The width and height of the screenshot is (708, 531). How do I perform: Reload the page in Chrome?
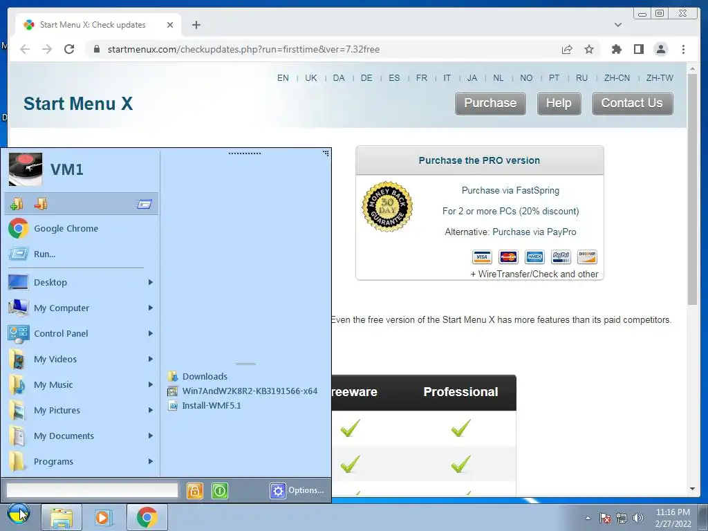click(69, 49)
